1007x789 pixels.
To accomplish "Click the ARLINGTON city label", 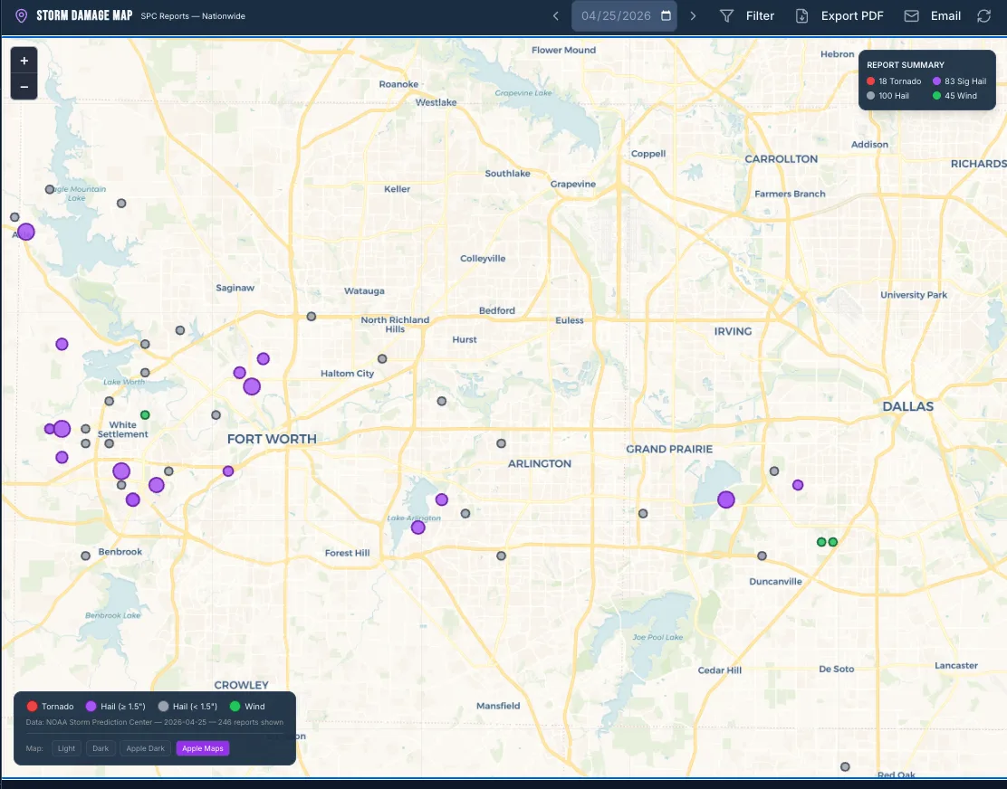I will (x=540, y=464).
